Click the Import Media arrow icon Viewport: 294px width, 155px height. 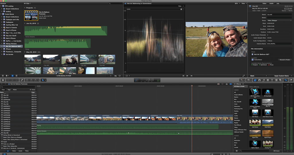click(3, 80)
